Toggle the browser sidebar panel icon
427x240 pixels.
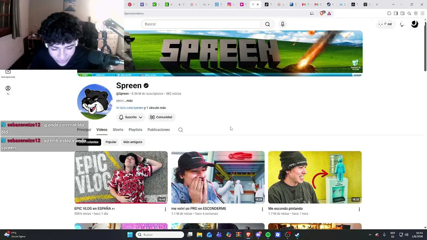pos(396,13)
